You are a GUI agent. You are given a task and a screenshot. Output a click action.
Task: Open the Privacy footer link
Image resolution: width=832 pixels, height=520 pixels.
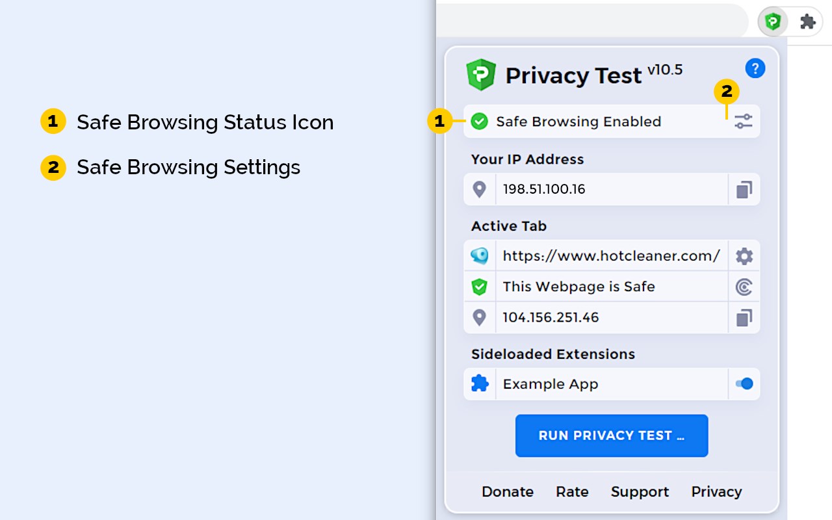pos(716,492)
